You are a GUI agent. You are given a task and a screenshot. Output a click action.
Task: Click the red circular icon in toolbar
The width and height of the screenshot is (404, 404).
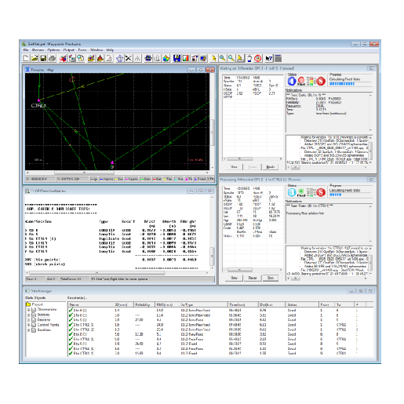tap(258, 58)
